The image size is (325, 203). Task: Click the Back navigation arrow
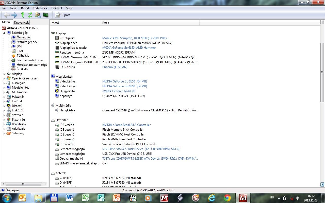[7, 15]
